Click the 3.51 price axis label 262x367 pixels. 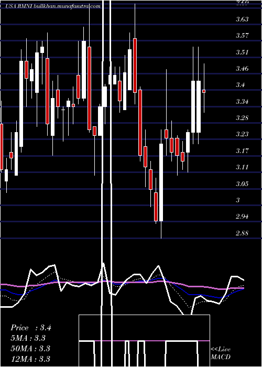coord(242,52)
